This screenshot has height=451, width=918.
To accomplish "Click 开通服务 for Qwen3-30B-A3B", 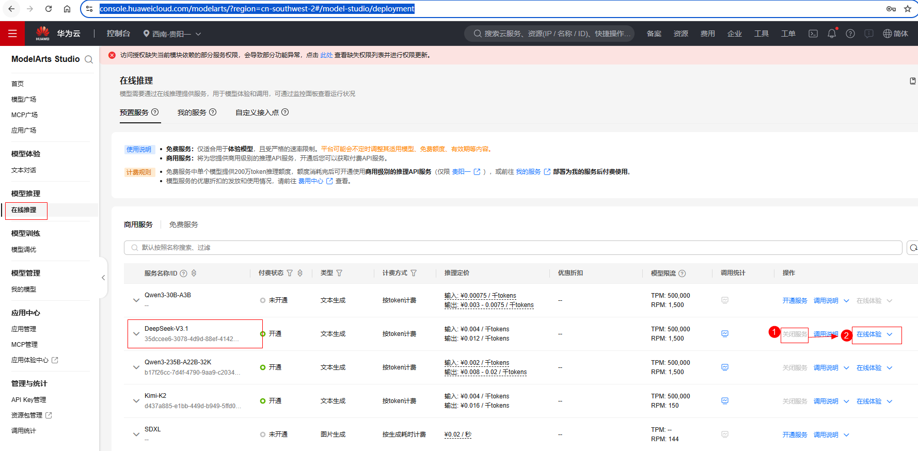I will point(795,301).
